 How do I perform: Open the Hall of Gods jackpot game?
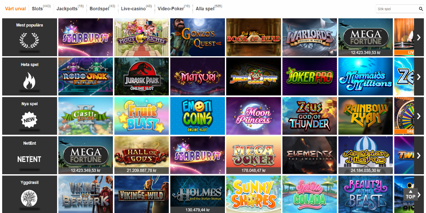(x=141, y=155)
